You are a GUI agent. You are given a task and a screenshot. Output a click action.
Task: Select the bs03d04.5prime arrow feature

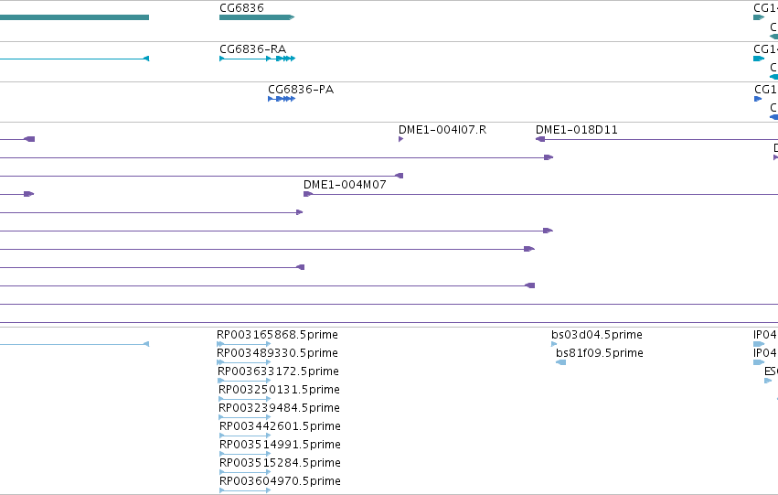(x=554, y=344)
